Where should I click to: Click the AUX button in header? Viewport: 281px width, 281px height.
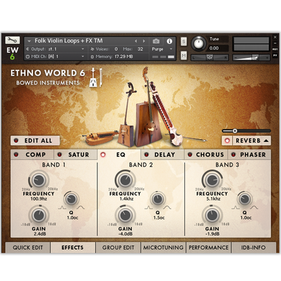[275, 49]
